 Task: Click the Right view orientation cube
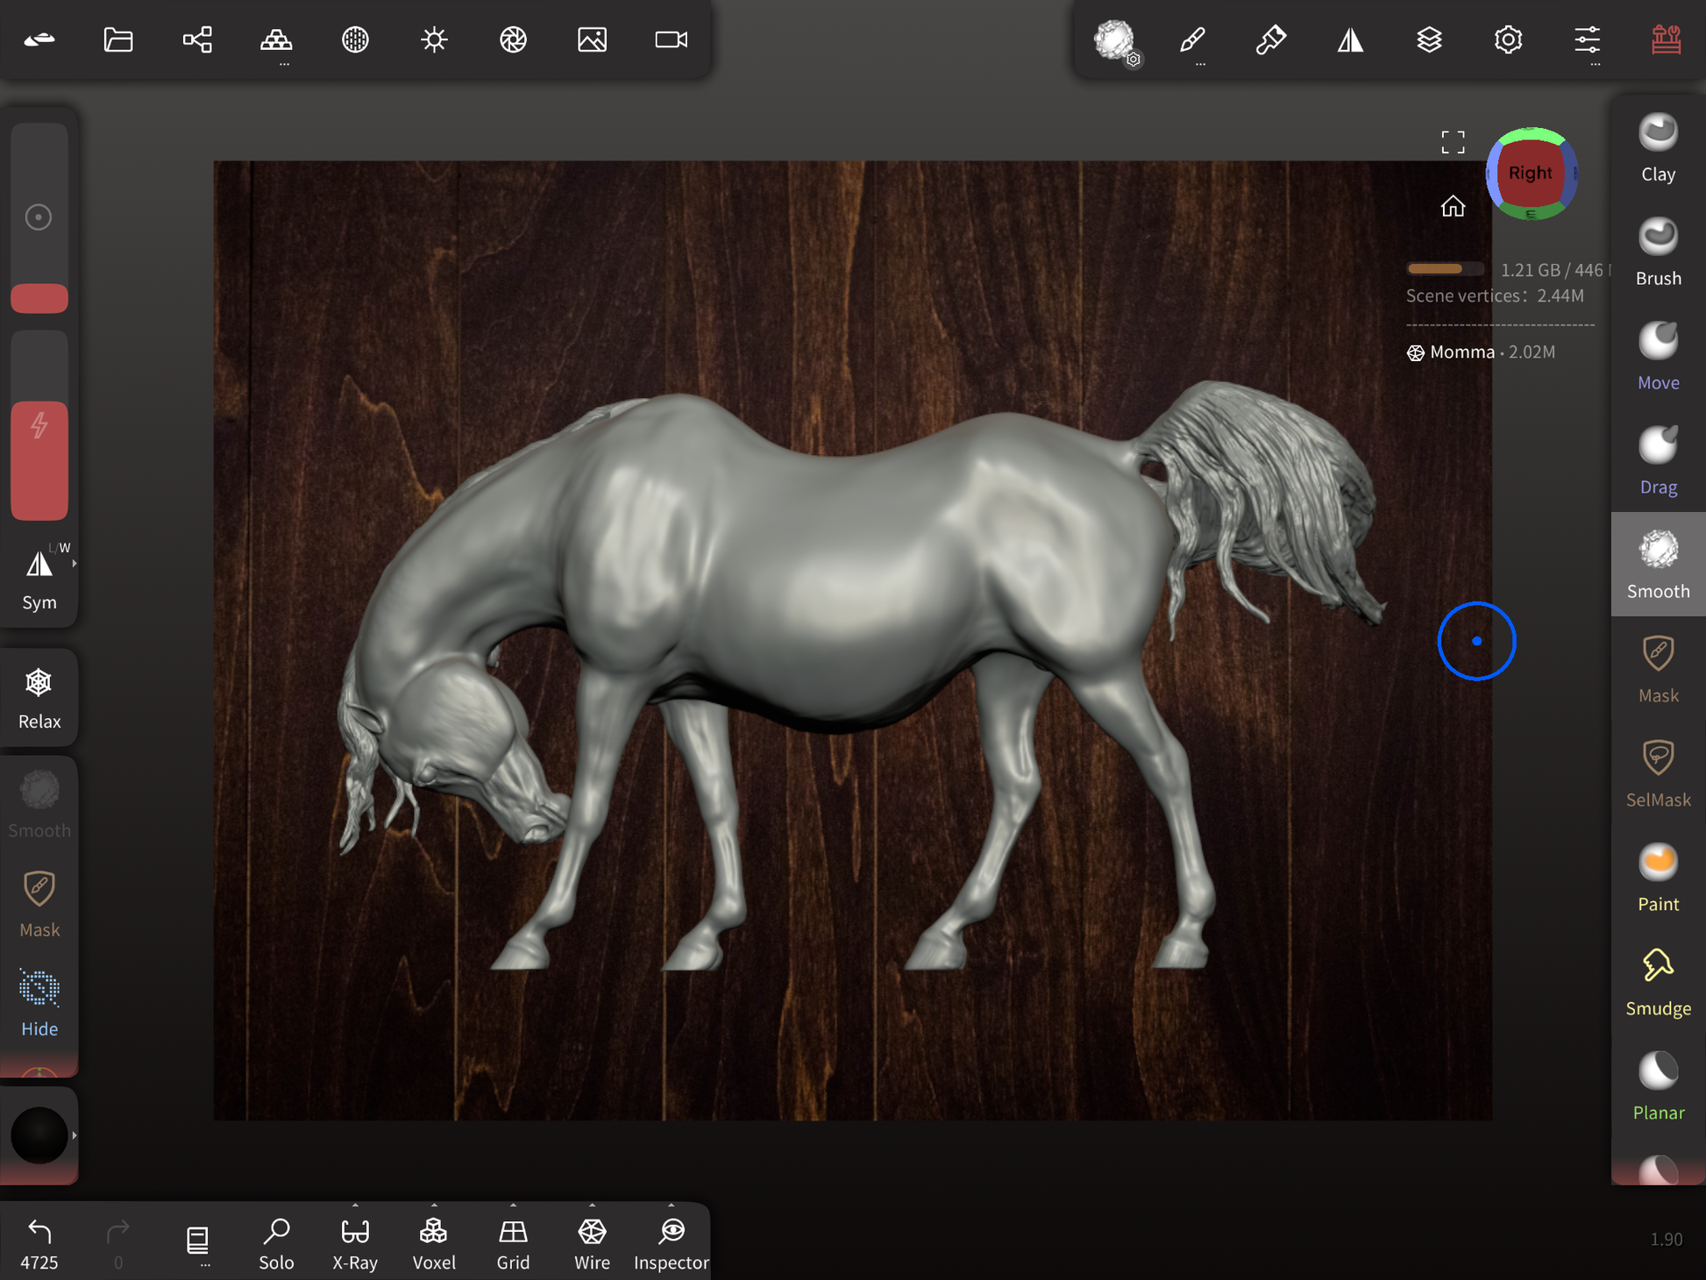[1530, 174]
